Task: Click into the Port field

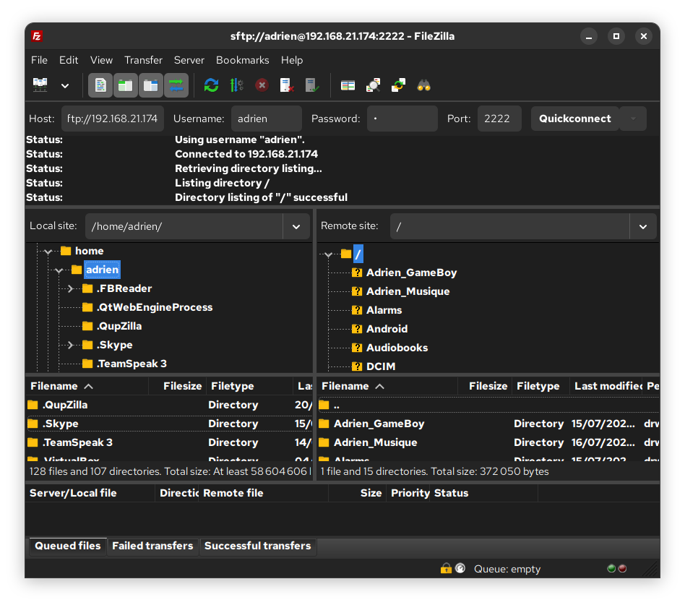Action: coord(499,119)
